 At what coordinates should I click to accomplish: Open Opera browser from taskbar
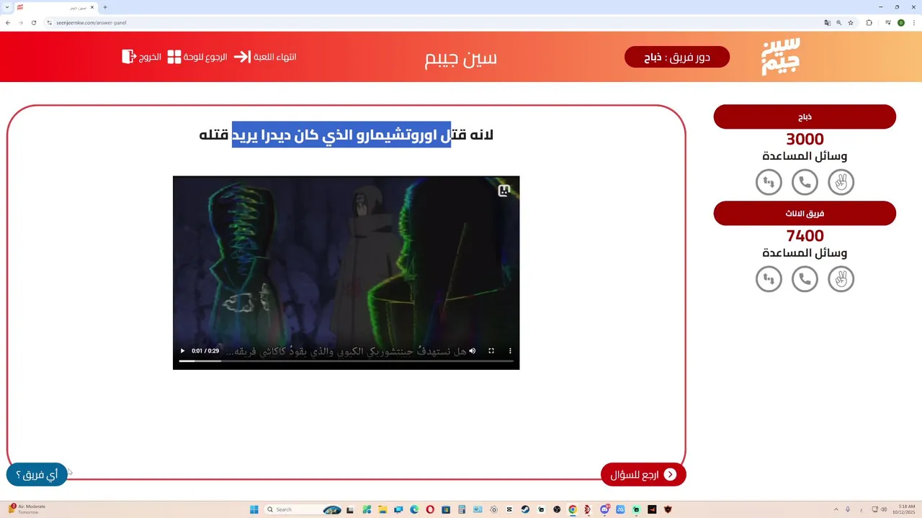[x=430, y=509]
